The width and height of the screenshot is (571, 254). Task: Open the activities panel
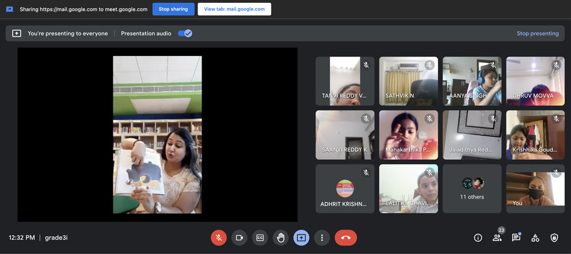coord(535,237)
